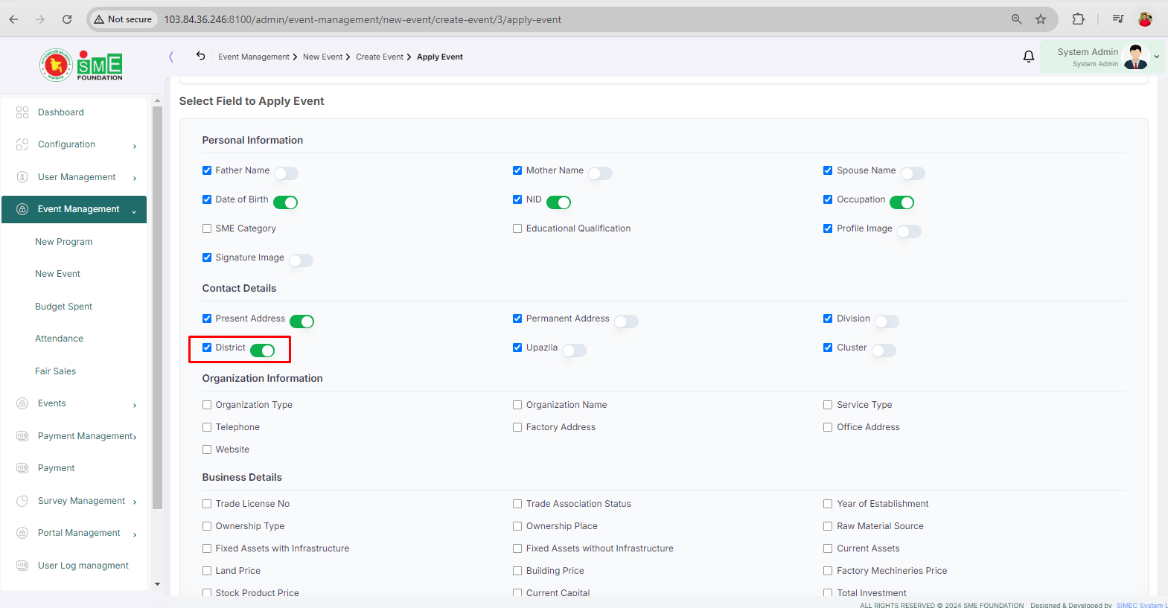Click the browser address bar URL
This screenshot has height=608, width=1168.
(x=363, y=19)
